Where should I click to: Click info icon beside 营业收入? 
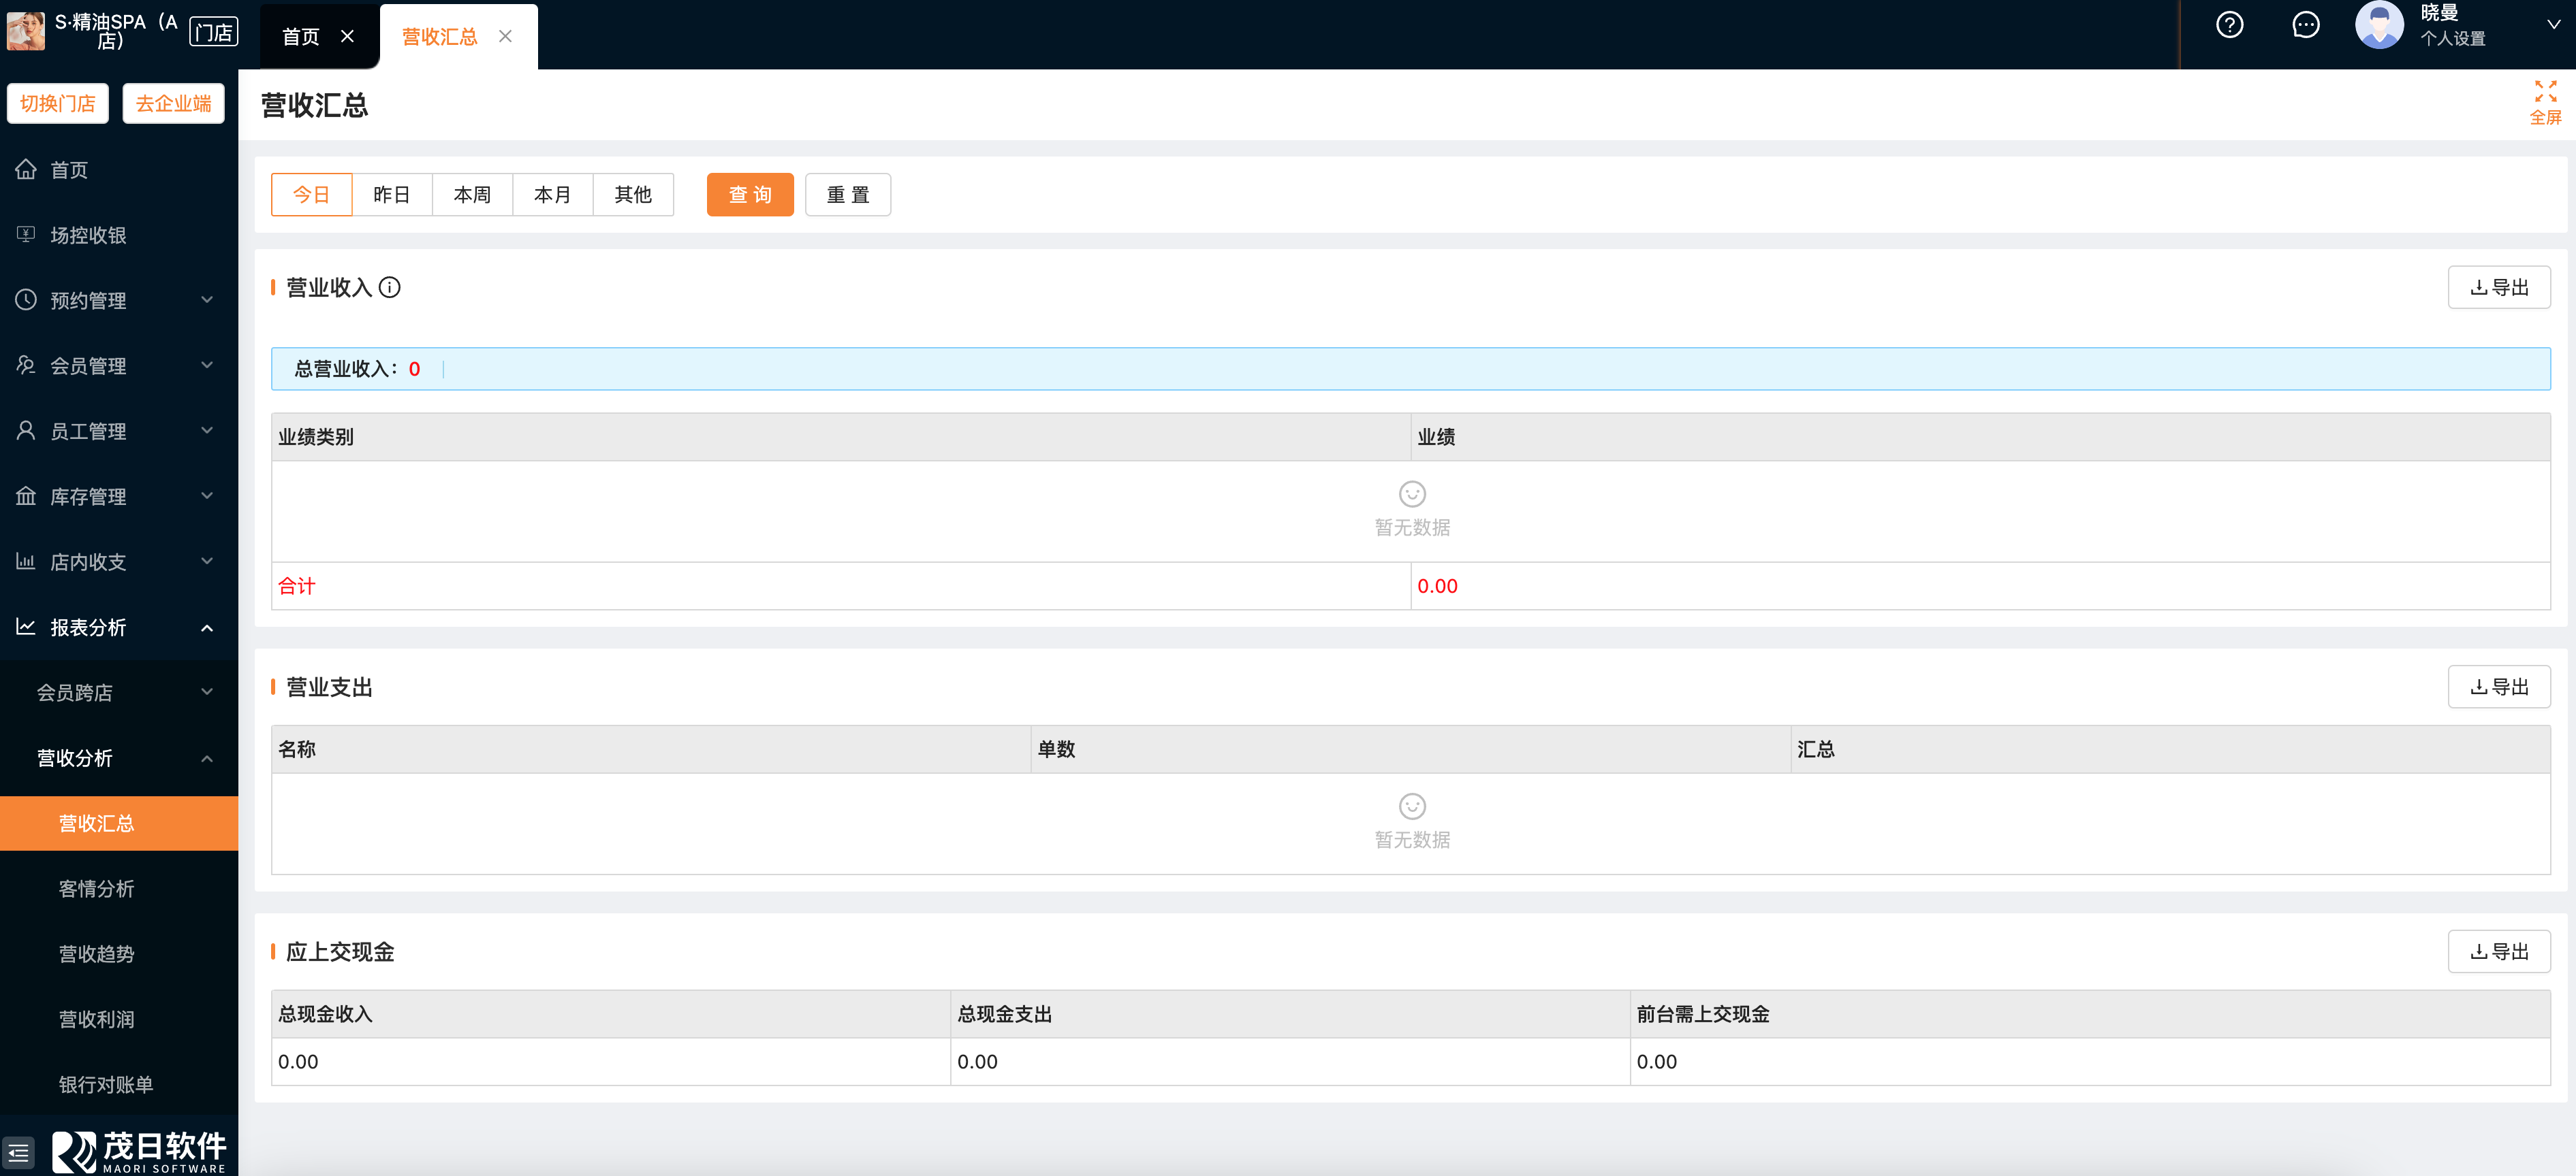(x=390, y=288)
